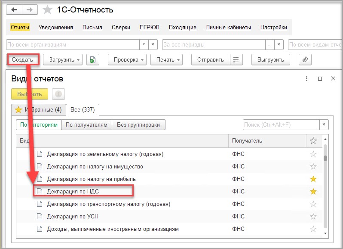The width and height of the screenshot is (343, 249).
Task: Unstar Декларация по налогу на прибыль
Action: click(x=313, y=179)
